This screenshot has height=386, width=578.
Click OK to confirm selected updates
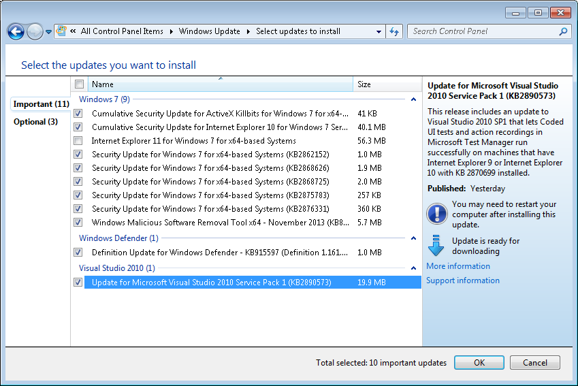coord(479,363)
